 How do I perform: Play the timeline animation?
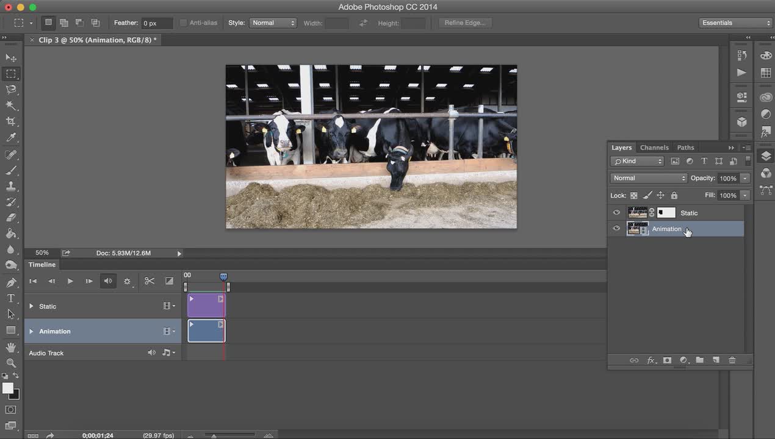pyautogui.click(x=70, y=281)
